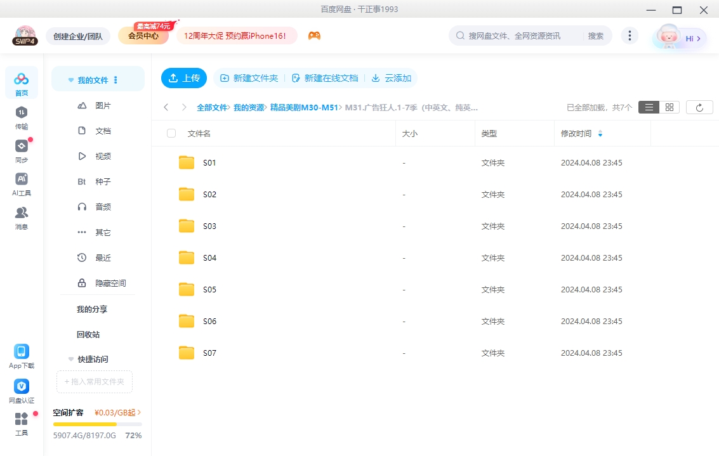This screenshot has height=456, width=719.
Task: Switch to list view mode
Action: point(649,107)
